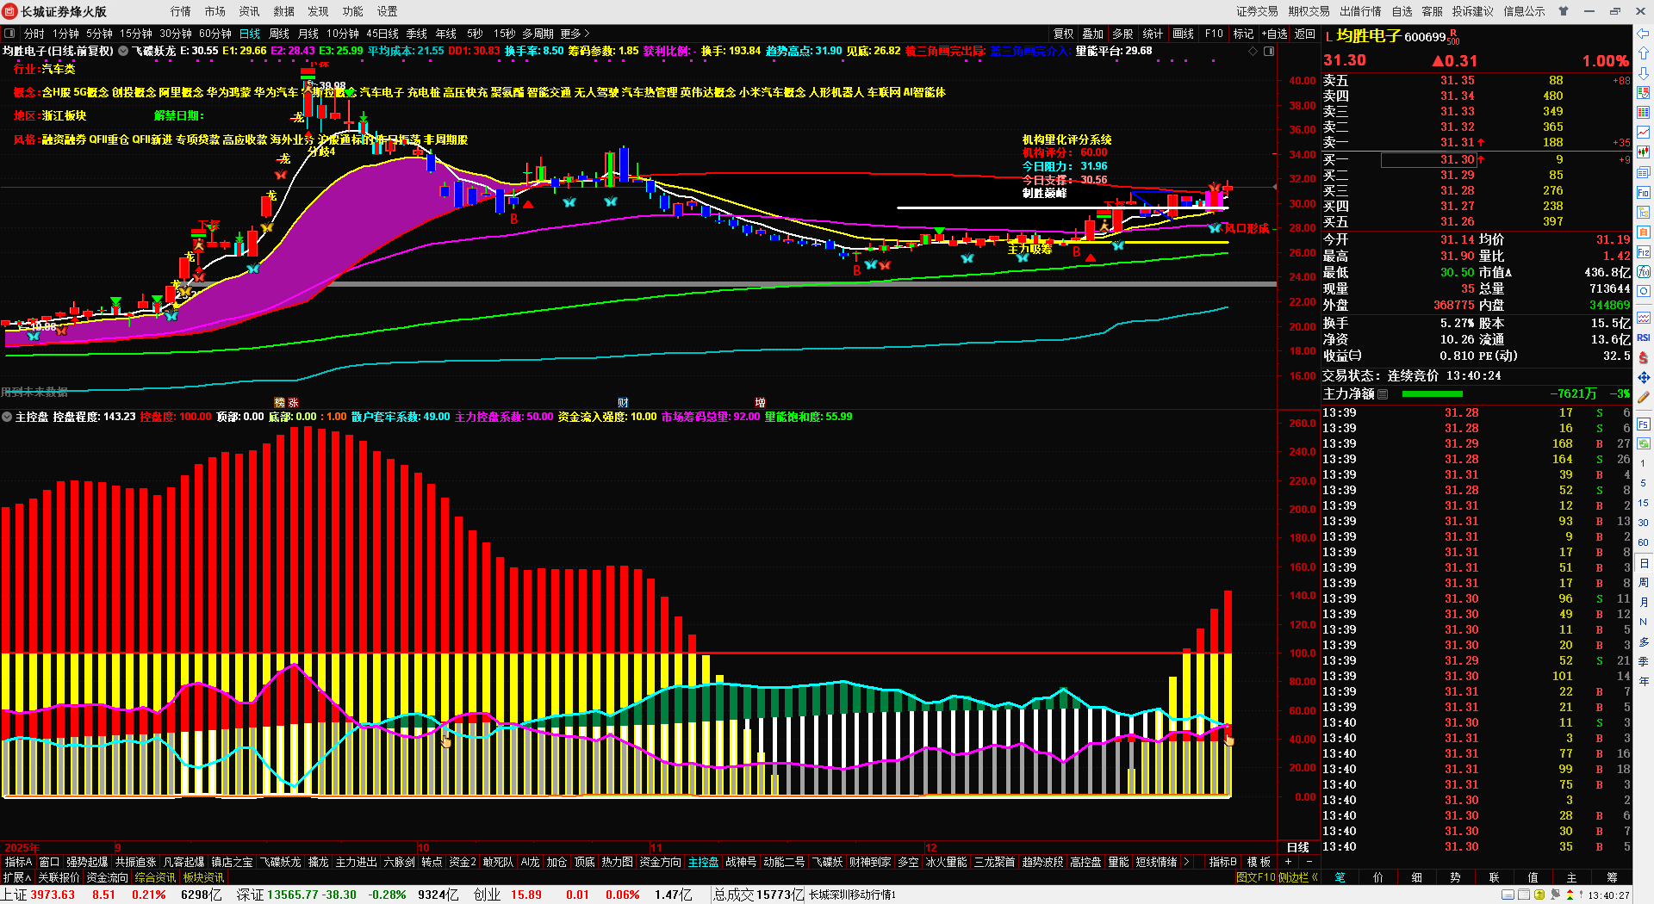
Task: Toggle 多股 multi-stock view
Action: (1122, 34)
